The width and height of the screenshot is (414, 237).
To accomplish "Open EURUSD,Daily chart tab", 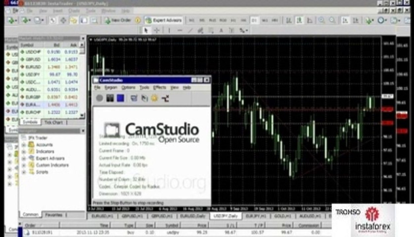I will coord(193,216).
